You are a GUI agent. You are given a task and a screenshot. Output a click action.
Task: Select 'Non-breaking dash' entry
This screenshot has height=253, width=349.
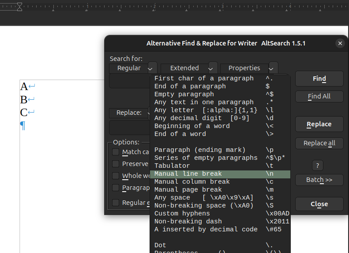coord(220,221)
